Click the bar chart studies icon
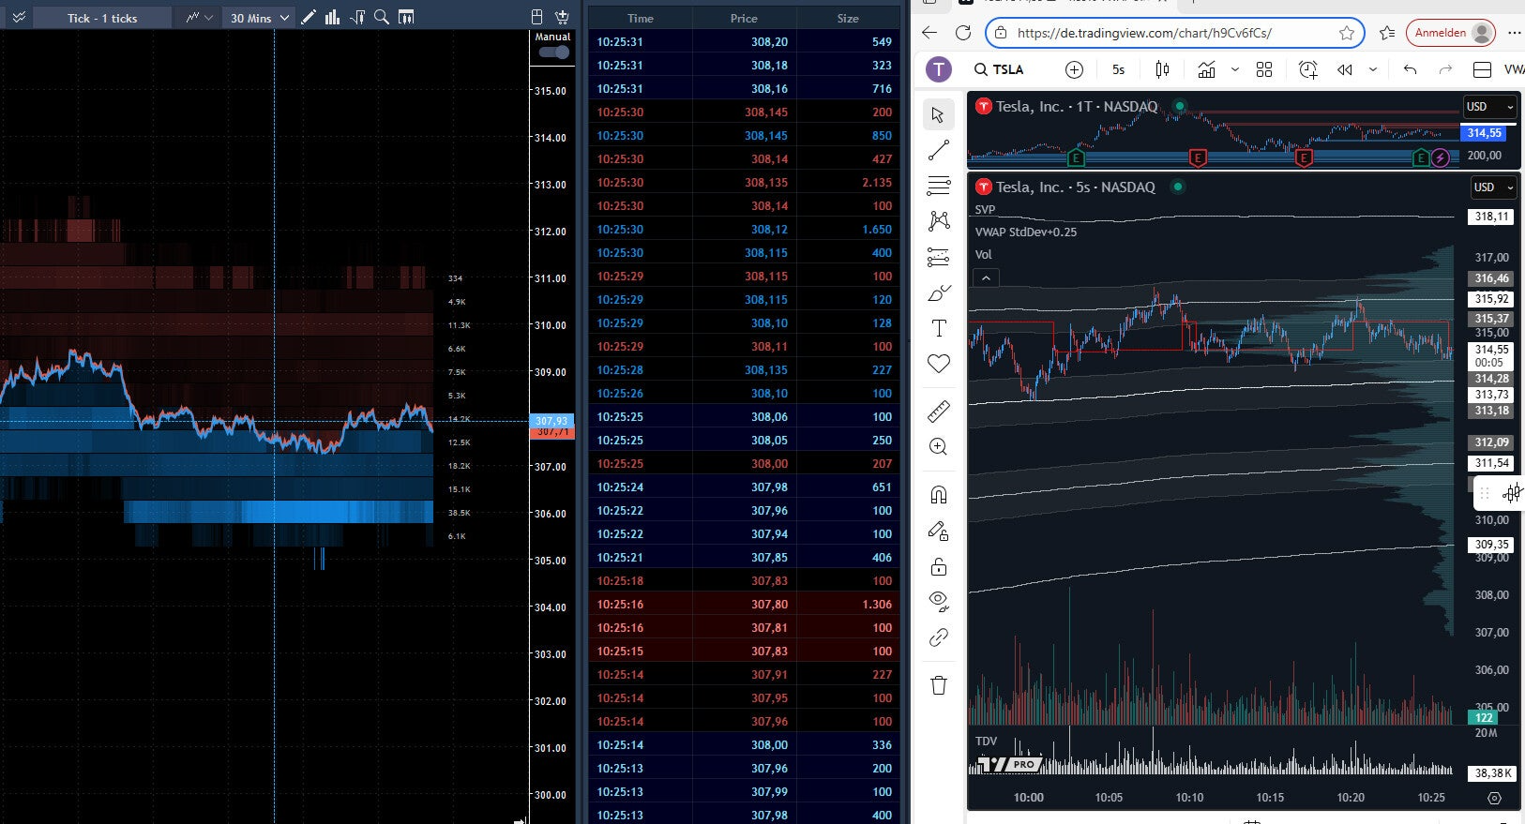 (x=332, y=17)
